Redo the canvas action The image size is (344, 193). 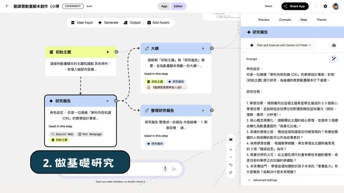pos(231,173)
